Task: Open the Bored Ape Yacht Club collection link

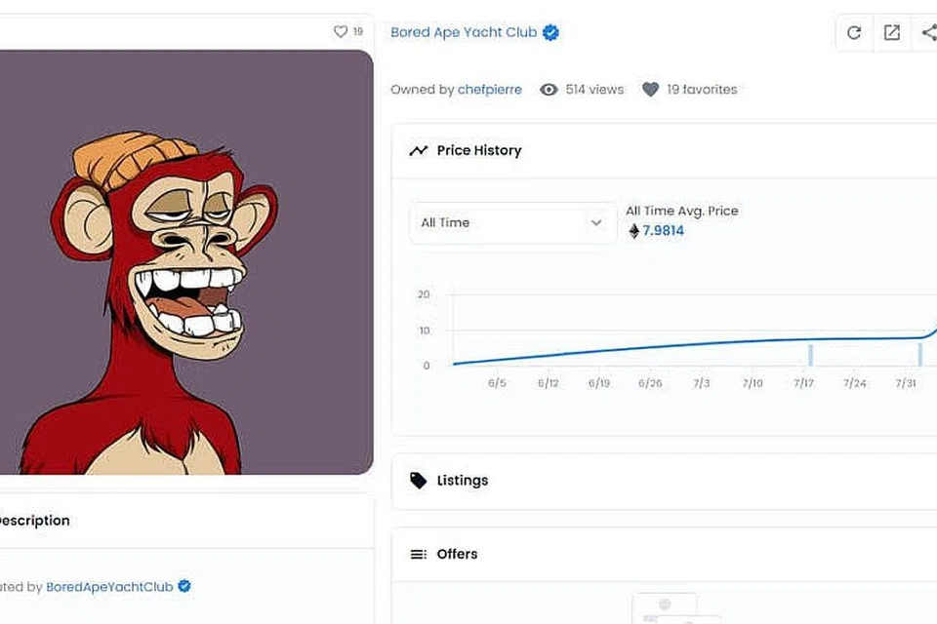Action: [x=464, y=32]
